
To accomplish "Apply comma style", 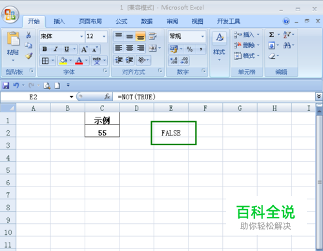I will tap(201, 49).
